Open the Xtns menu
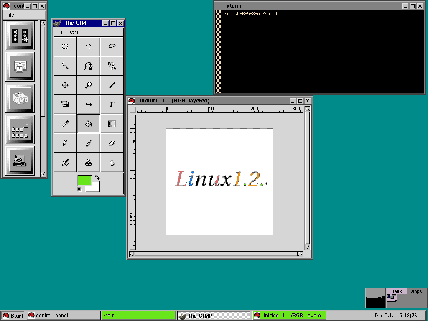Viewport: 428px width, 321px height. point(74,32)
